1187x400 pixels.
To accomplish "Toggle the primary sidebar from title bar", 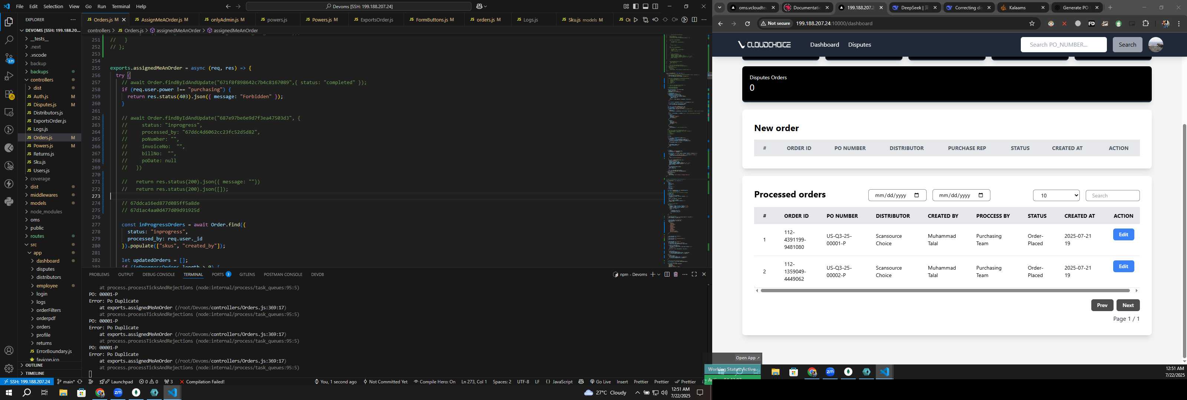I will (635, 6).
